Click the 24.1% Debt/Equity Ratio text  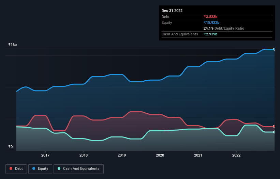[x=224, y=28]
